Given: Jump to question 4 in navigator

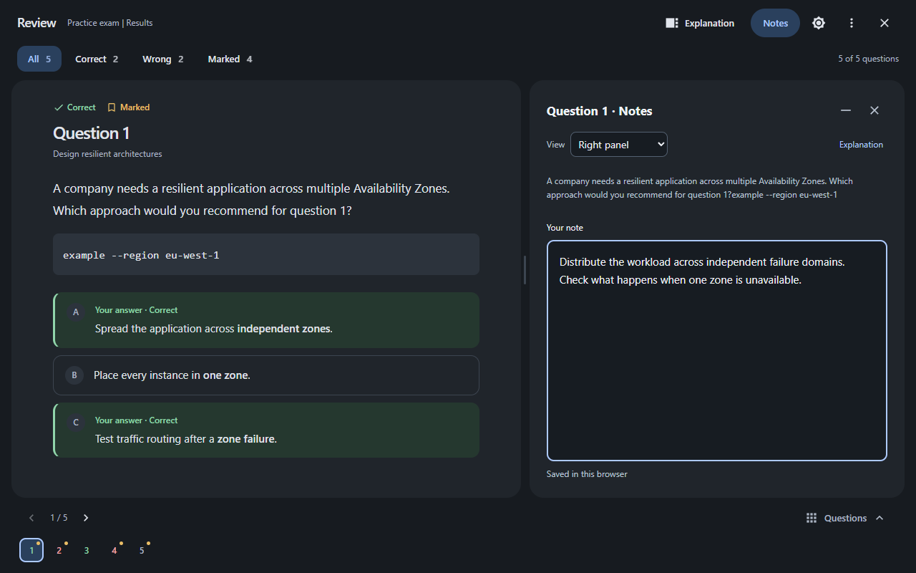Looking at the screenshot, I should tap(114, 550).
